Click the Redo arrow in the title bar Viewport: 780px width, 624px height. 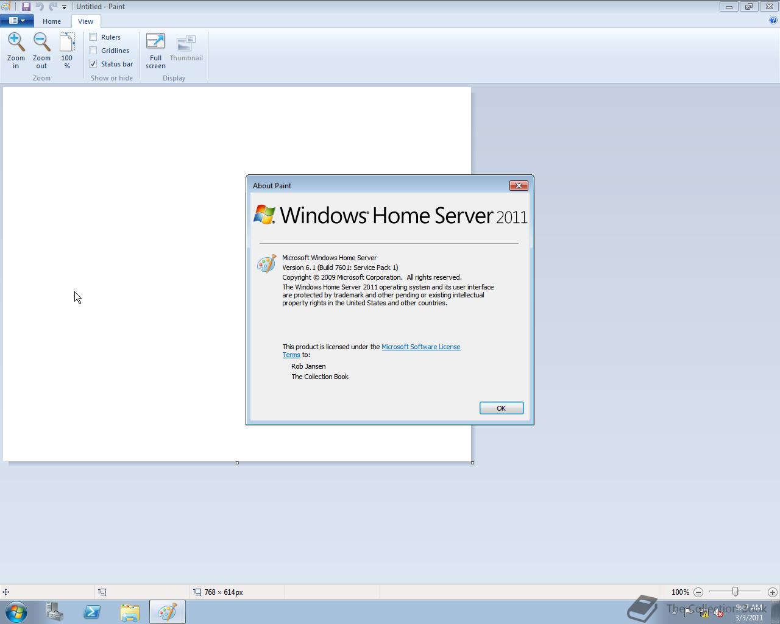[52, 7]
